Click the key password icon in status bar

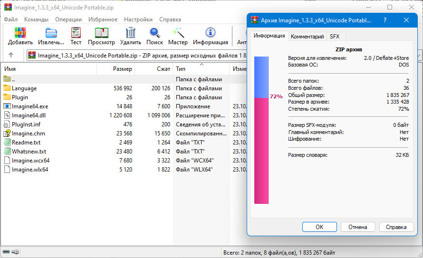click(x=15, y=252)
